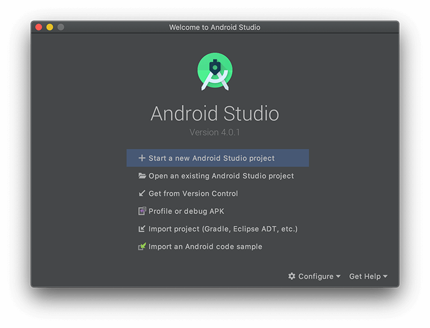The width and height of the screenshot is (430, 328).
Task: Click the Version Control arrow icon
Action: [x=142, y=193]
